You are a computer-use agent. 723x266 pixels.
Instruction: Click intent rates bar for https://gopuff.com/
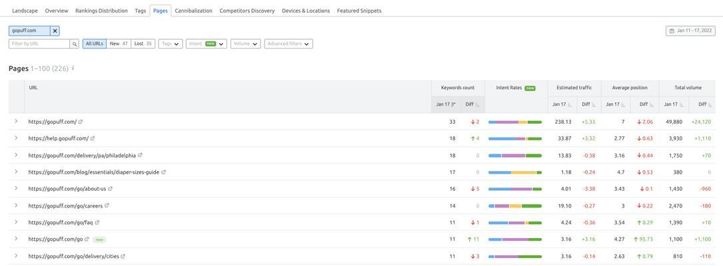(x=515, y=122)
